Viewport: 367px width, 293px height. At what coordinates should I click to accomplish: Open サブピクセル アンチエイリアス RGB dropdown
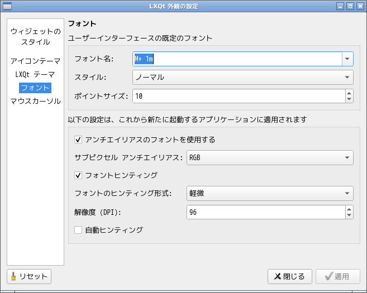pyautogui.click(x=270, y=157)
